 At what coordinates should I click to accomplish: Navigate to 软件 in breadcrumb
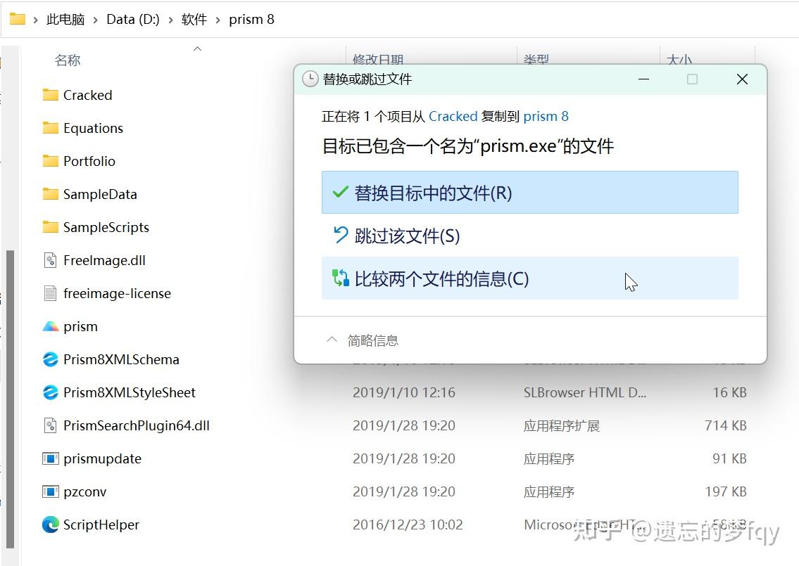pyautogui.click(x=194, y=20)
